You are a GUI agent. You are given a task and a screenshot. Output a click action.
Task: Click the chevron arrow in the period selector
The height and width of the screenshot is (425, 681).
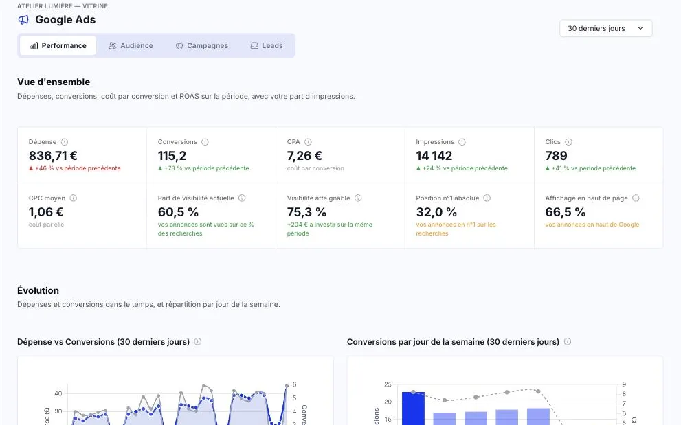(640, 28)
